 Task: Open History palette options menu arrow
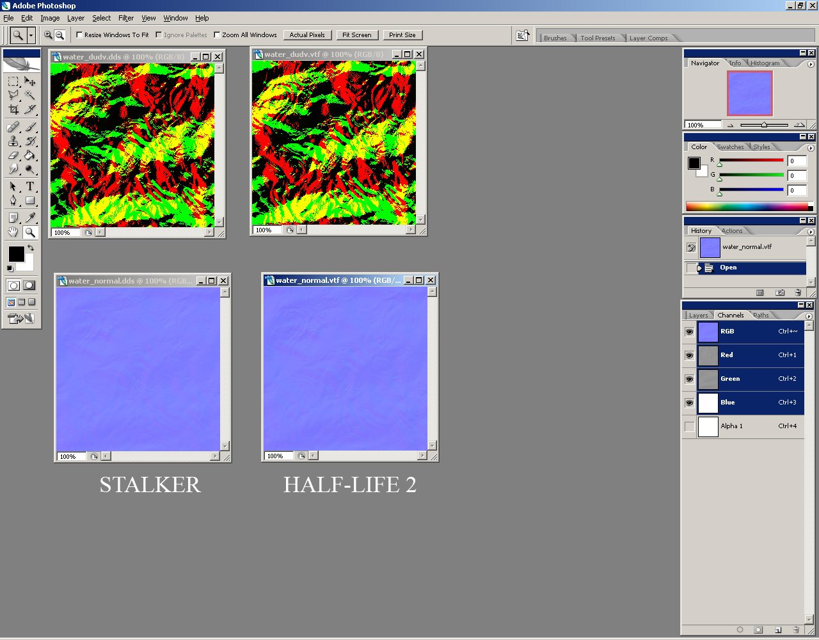point(811,232)
